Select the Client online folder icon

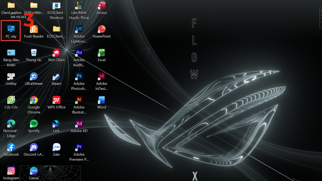pos(11,5)
